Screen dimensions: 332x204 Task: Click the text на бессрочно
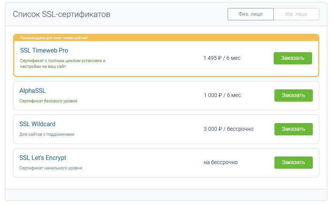(x=221, y=162)
